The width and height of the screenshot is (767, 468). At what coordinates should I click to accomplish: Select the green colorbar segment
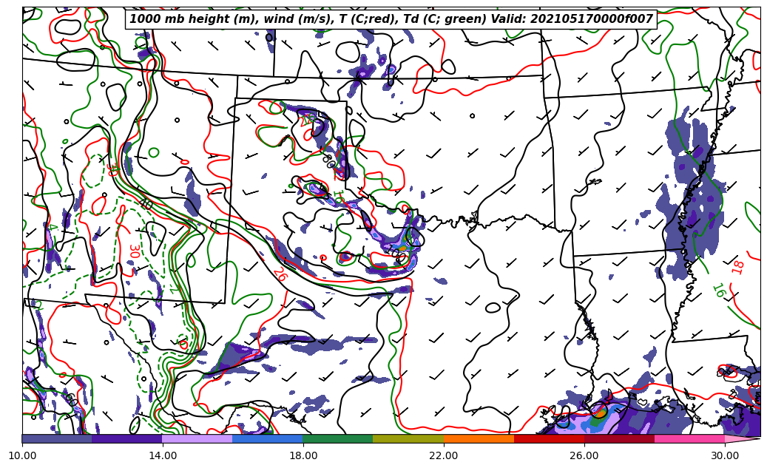point(338,439)
